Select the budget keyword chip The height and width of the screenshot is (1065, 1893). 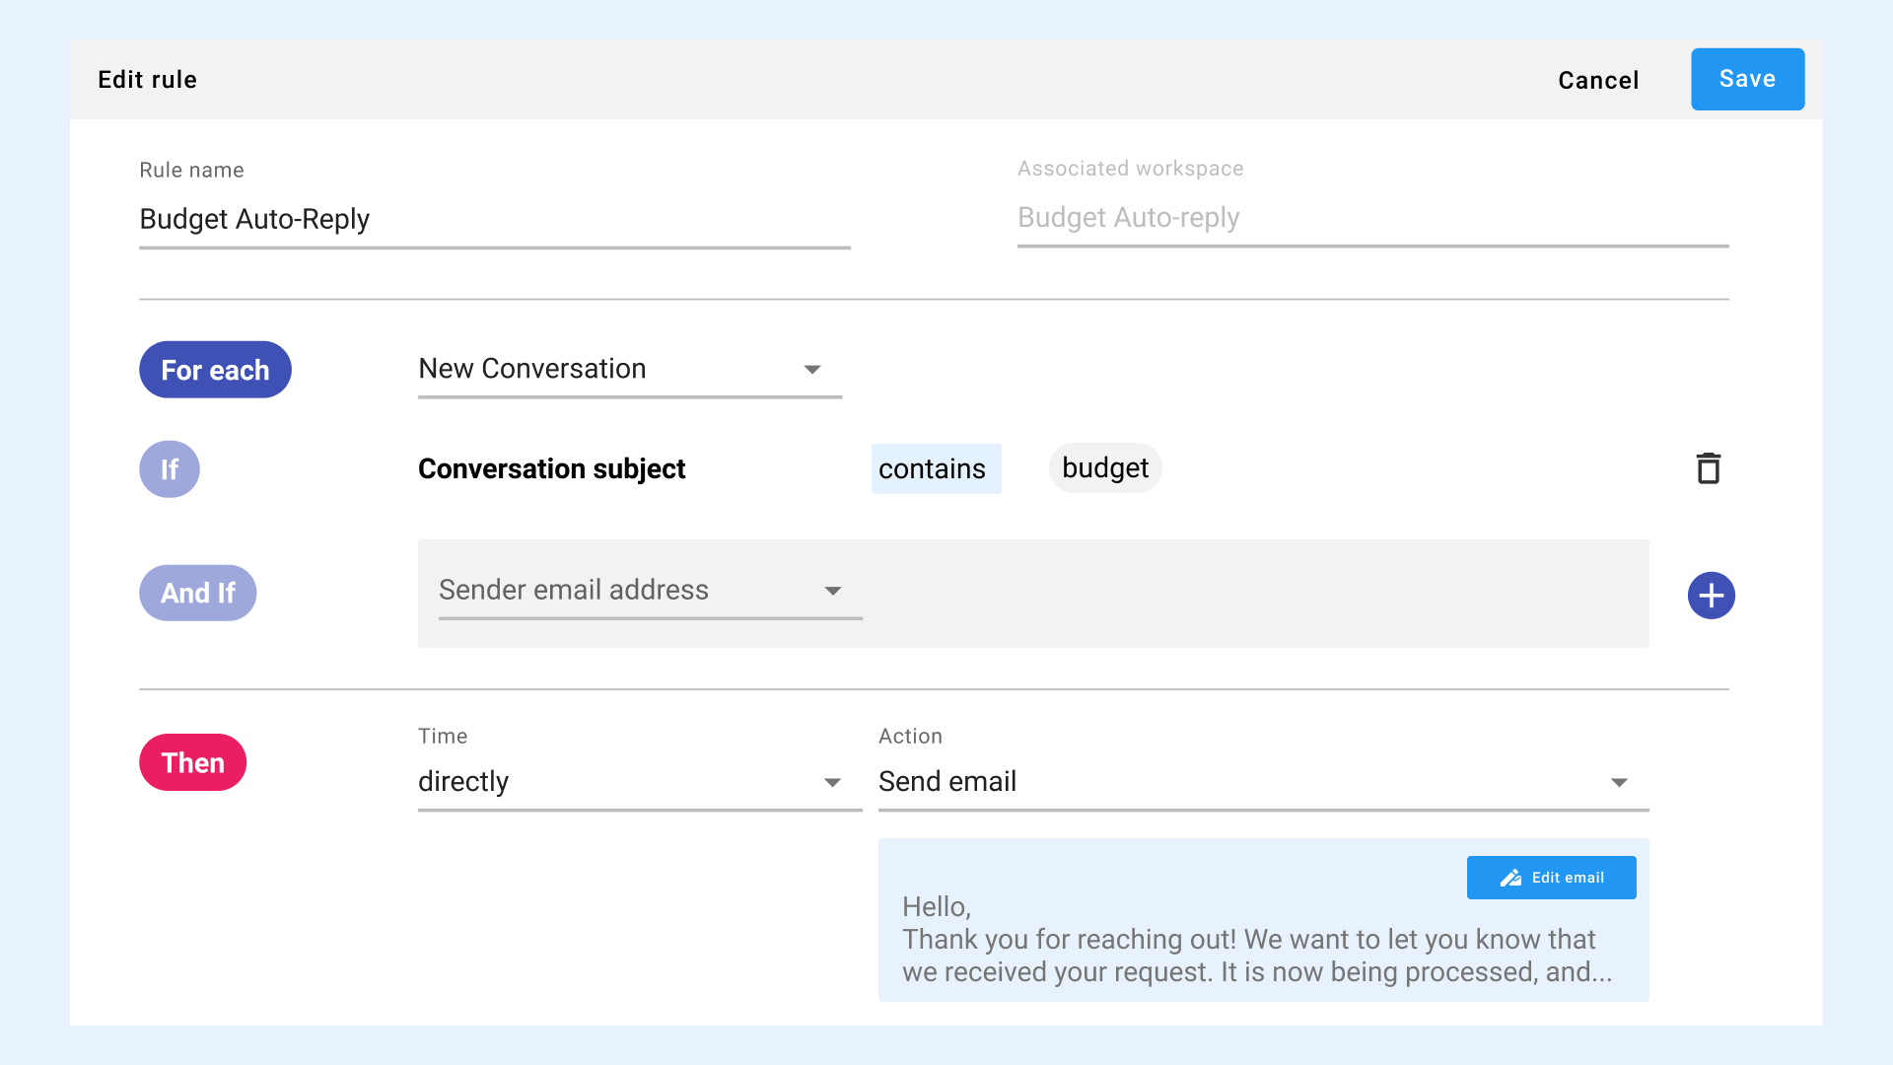pos(1104,468)
